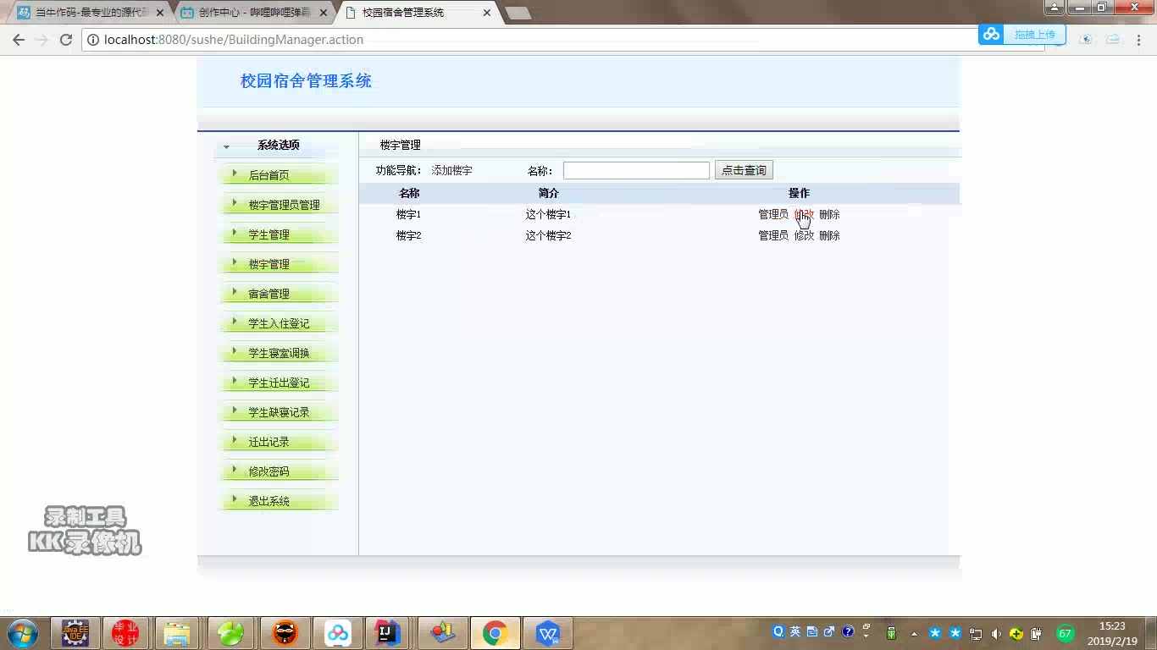Image resolution: width=1157 pixels, height=650 pixels.
Task: Launch IntelliJ IDEA from the taskbar
Action: coord(388,632)
